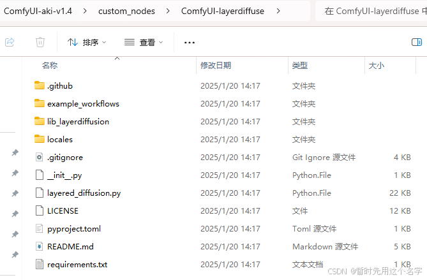Sort by the 大小 column header
Screen dimensions: 427x280
pos(377,66)
